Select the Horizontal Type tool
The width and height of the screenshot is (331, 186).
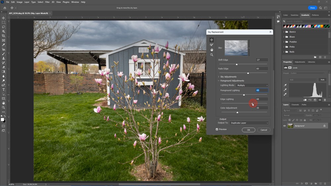(3, 90)
